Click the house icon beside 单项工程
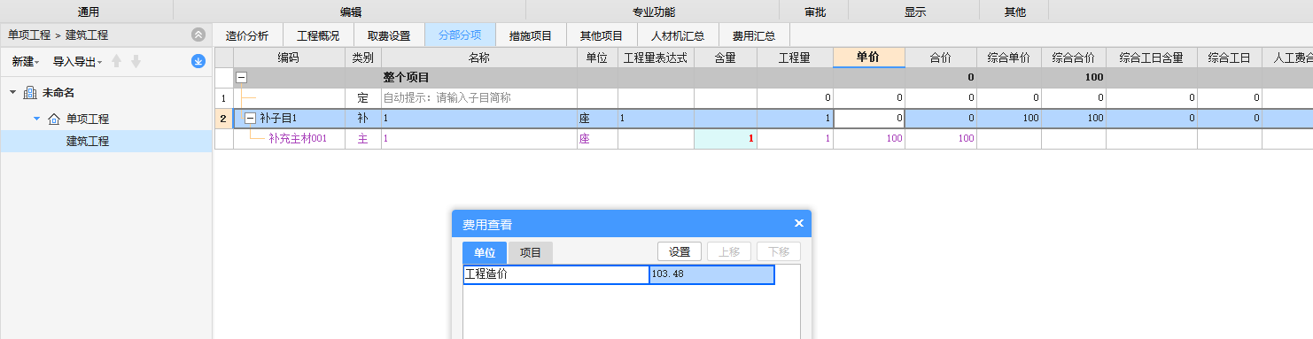The image size is (1313, 339). pyautogui.click(x=53, y=119)
